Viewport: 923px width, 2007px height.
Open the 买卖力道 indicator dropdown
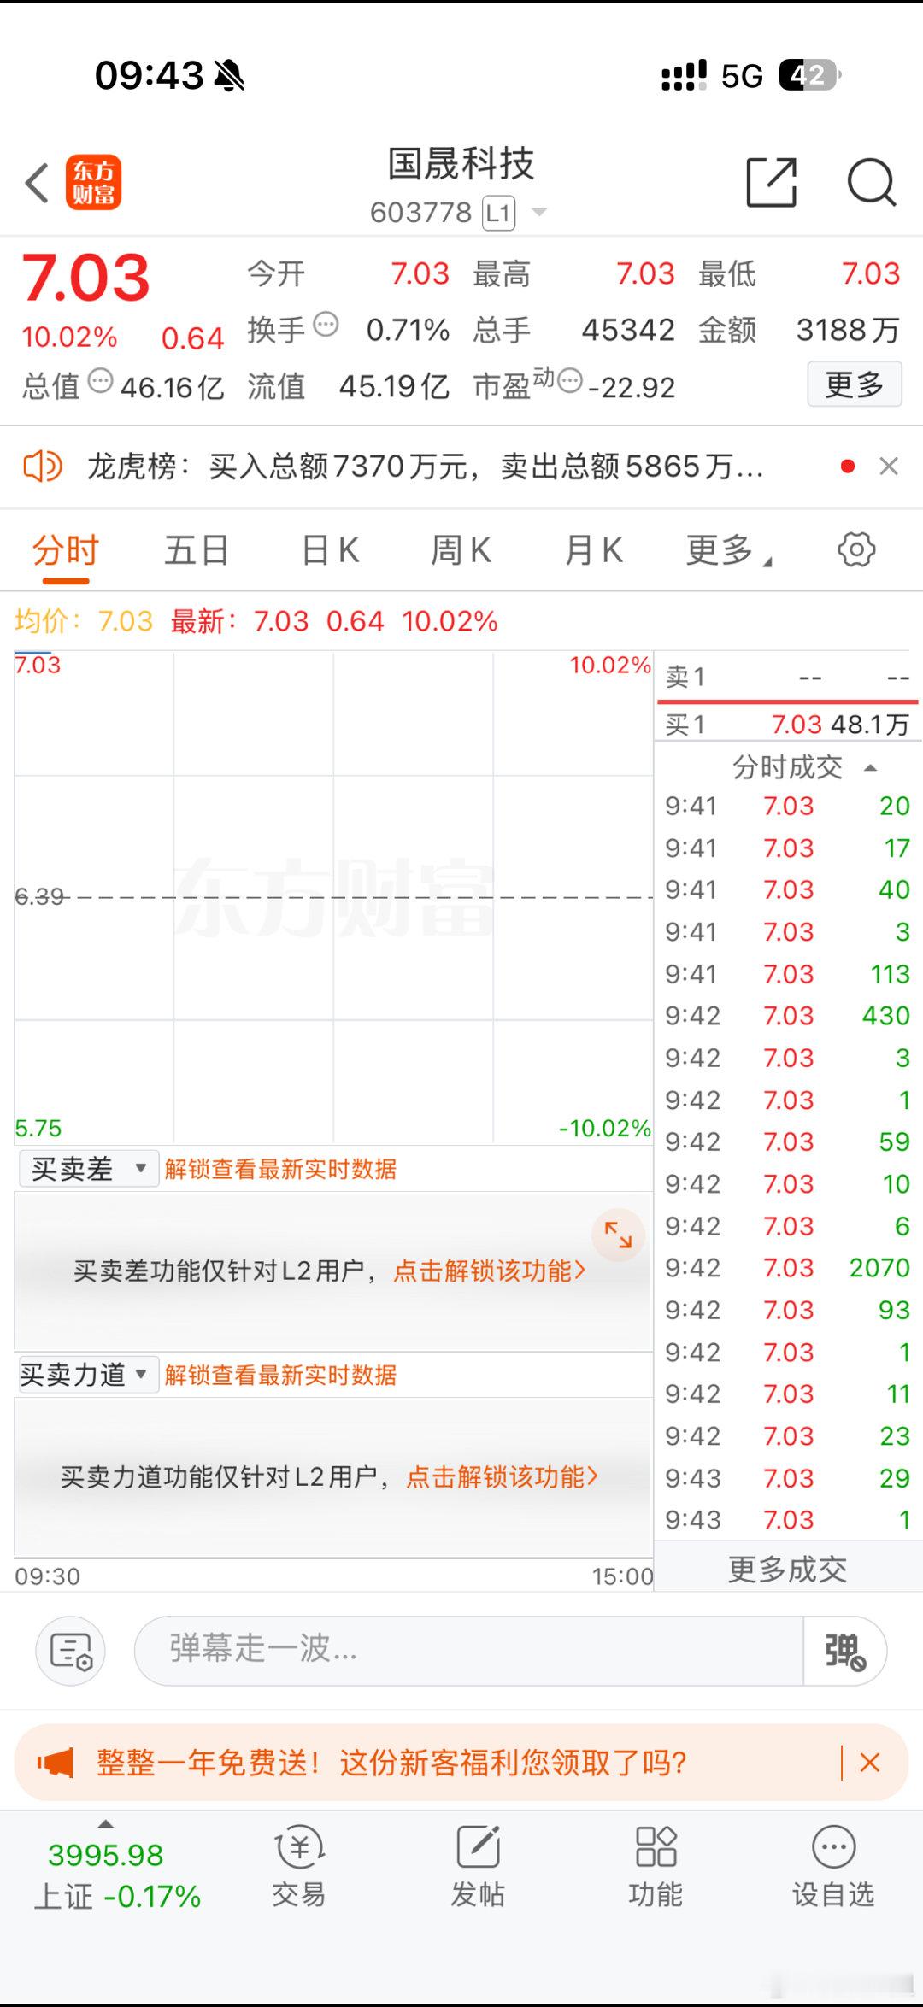[88, 1374]
